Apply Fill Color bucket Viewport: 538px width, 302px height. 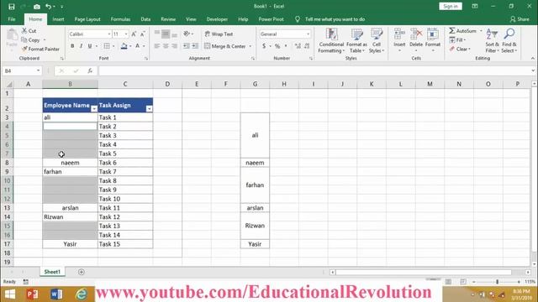(124, 46)
